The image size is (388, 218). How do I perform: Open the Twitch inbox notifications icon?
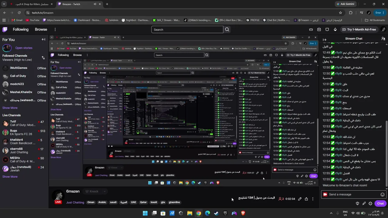319,29
